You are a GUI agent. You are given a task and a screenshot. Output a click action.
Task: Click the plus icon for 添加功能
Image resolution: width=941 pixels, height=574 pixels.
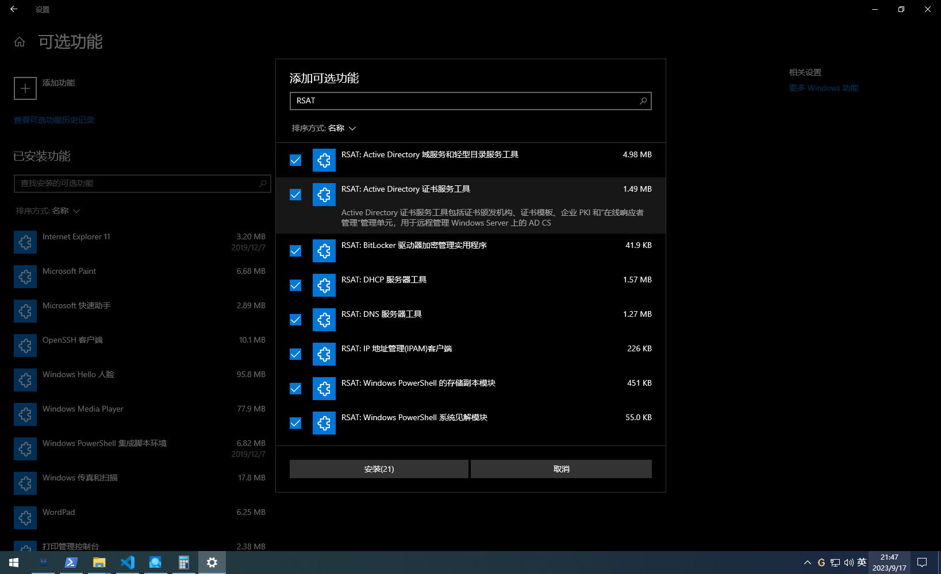(x=25, y=88)
